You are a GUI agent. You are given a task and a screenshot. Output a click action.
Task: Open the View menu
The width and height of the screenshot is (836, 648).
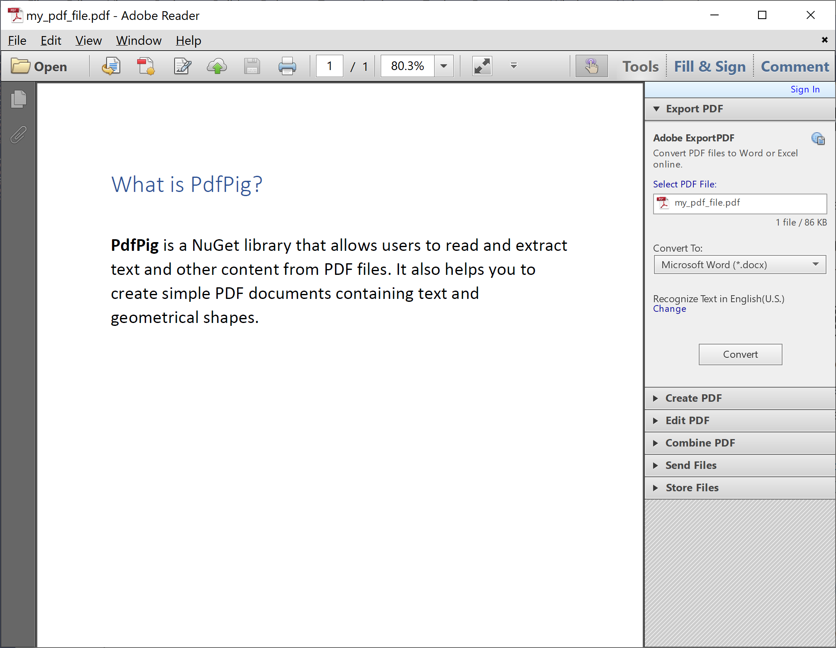pyautogui.click(x=88, y=41)
